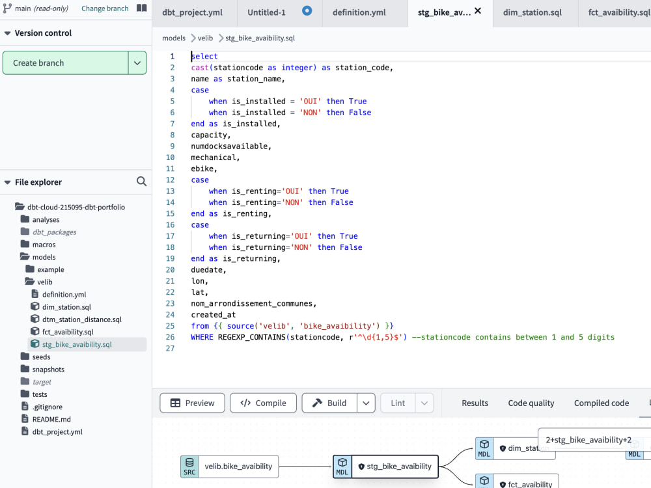
Task: Click the MDL icon of stg_bike_avaibility node
Action: click(x=342, y=466)
